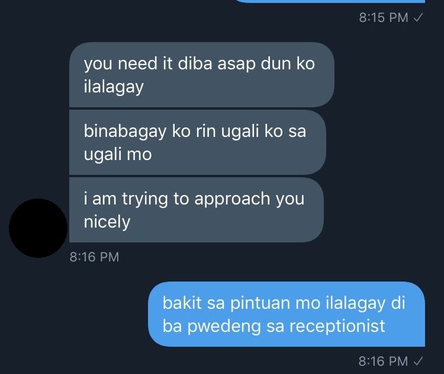Click the word "asap" in the first gray message

tap(236, 65)
